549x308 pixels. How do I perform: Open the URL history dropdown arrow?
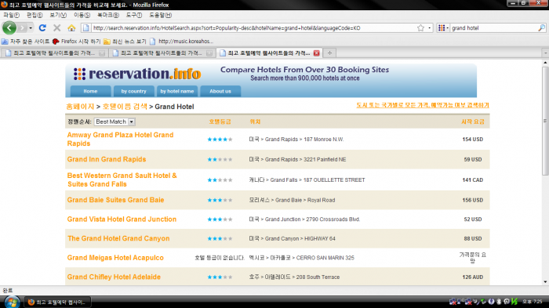430,27
